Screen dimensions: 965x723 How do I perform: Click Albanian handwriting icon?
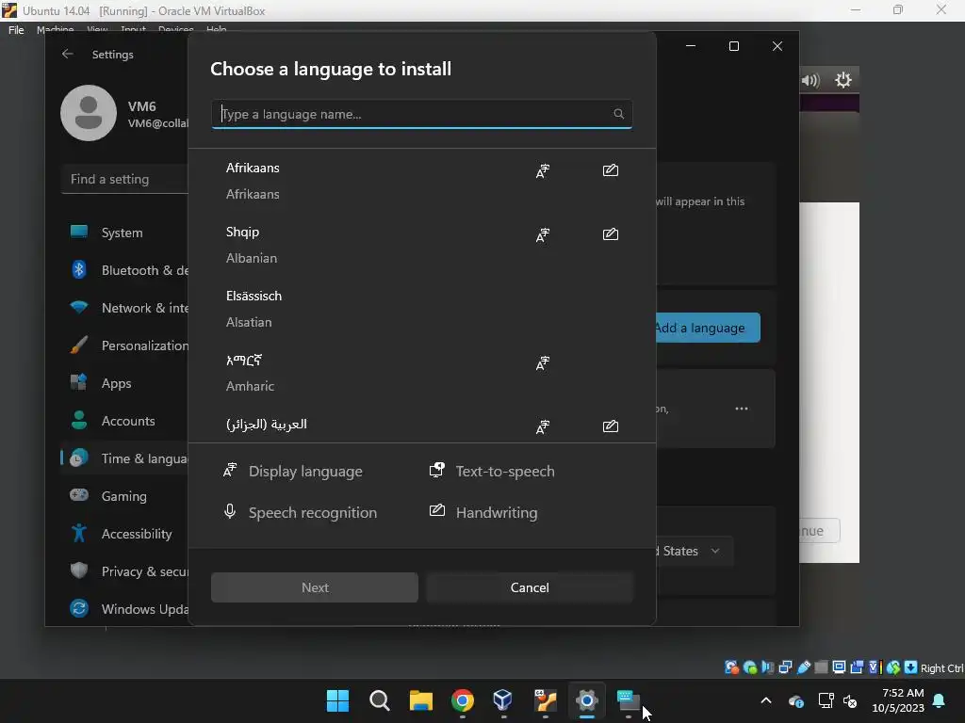(610, 234)
